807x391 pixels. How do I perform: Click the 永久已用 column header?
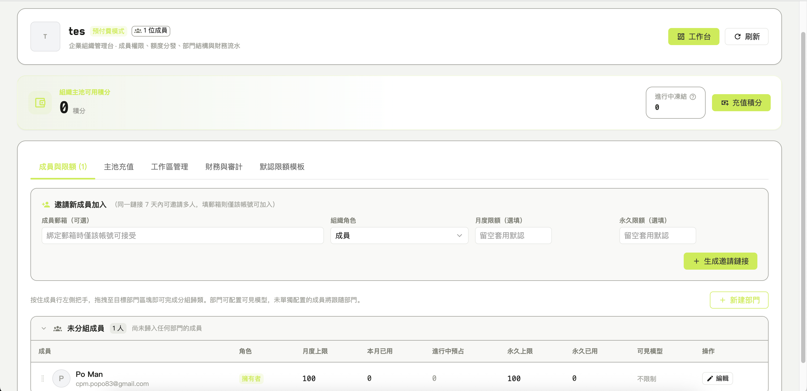[585, 351]
